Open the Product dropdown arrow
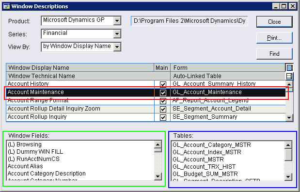Screen dimensions: 300x192 pyautogui.click(x=117, y=21)
